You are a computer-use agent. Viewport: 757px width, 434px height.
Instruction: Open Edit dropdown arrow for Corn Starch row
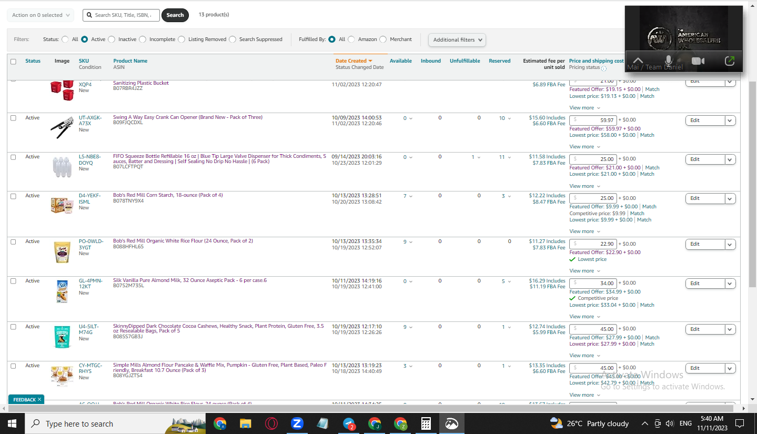(730, 198)
